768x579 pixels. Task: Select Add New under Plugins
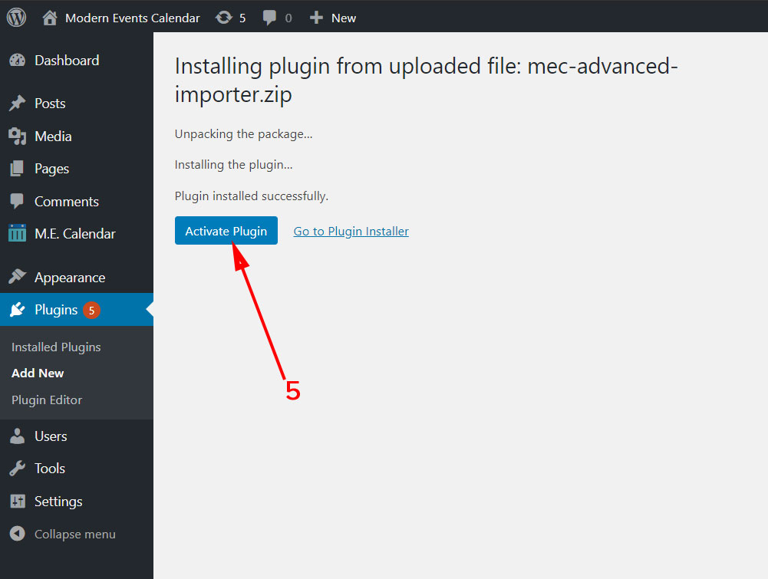pos(38,373)
